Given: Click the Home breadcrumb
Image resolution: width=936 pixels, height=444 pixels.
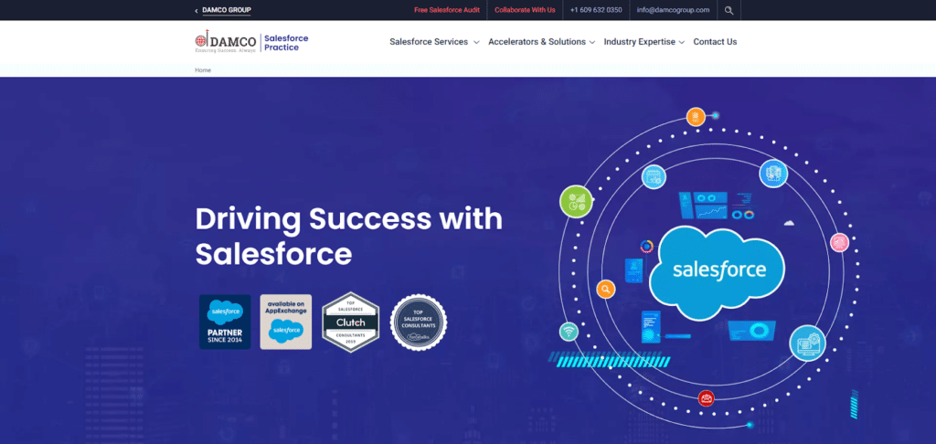Looking at the screenshot, I should [x=203, y=70].
